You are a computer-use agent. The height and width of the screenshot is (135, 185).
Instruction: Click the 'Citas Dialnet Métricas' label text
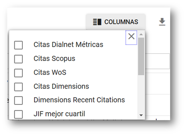(68, 45)
